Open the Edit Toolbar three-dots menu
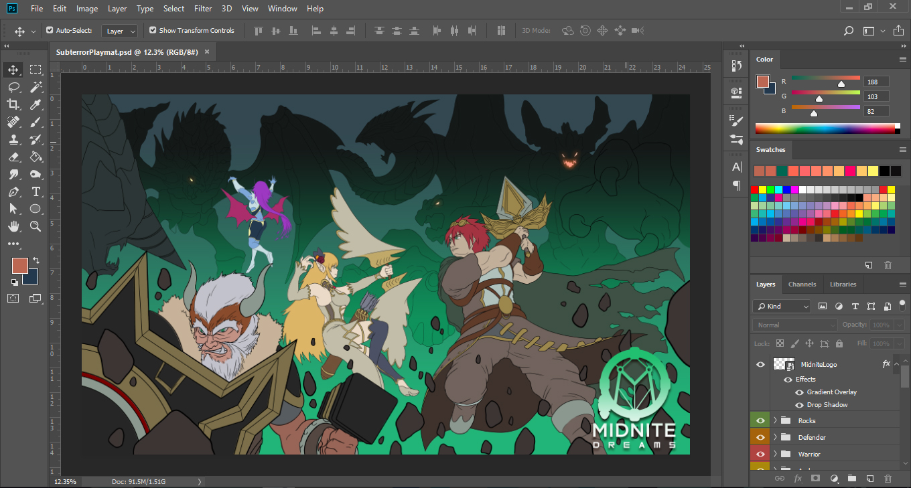911x488 pixels. point(13,244)
